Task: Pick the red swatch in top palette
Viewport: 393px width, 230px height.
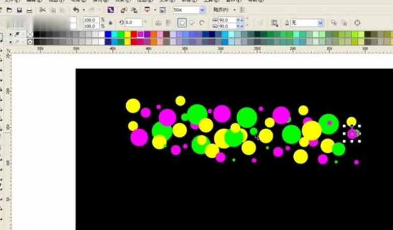Action: pyautogui.click(x=134, y=34)
